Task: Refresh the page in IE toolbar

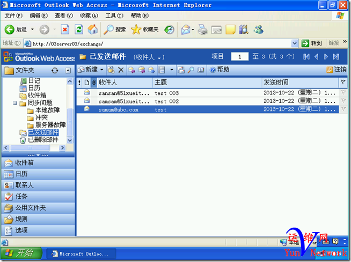Action: click(79, 29)
